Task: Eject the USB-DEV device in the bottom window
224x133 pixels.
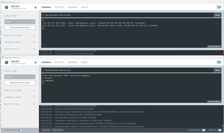Action: (x=36, y=62)
